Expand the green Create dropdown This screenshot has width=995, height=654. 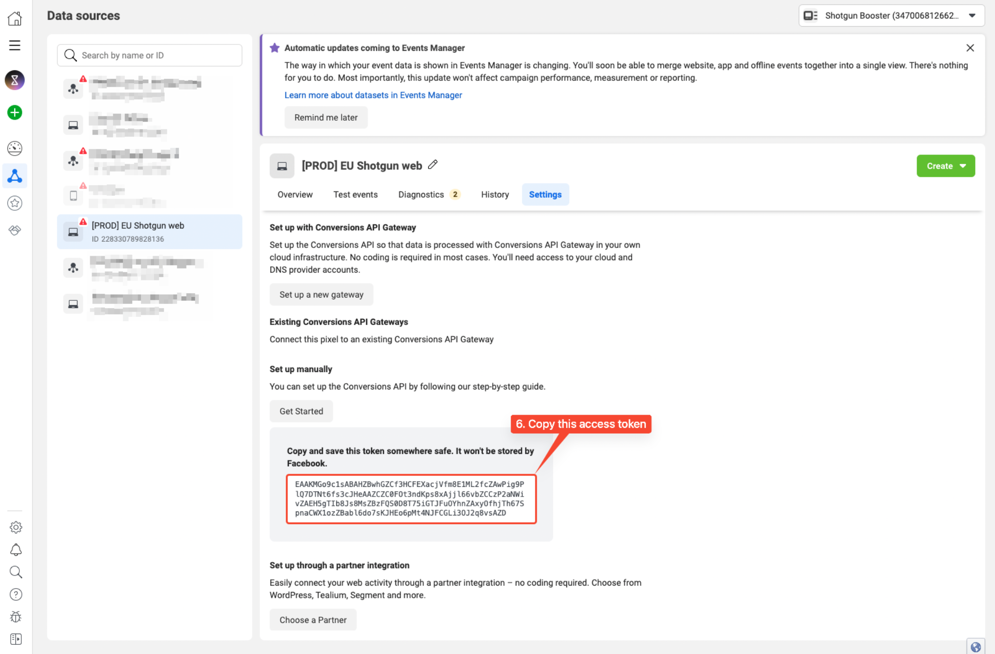(946, 166)
